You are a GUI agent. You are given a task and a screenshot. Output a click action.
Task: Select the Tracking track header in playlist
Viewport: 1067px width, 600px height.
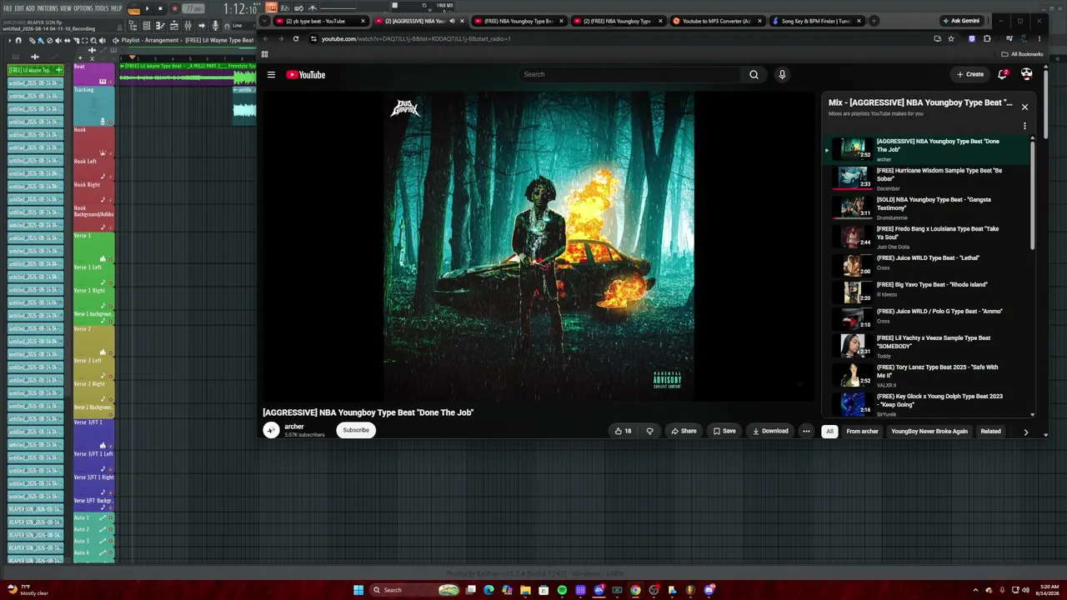[93, 105]
